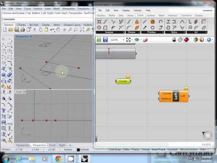The width and height of the screenshot is (217, 163).
Task: Click the Save icon in Rhino Standard toolbar
Action: point(17,30)
